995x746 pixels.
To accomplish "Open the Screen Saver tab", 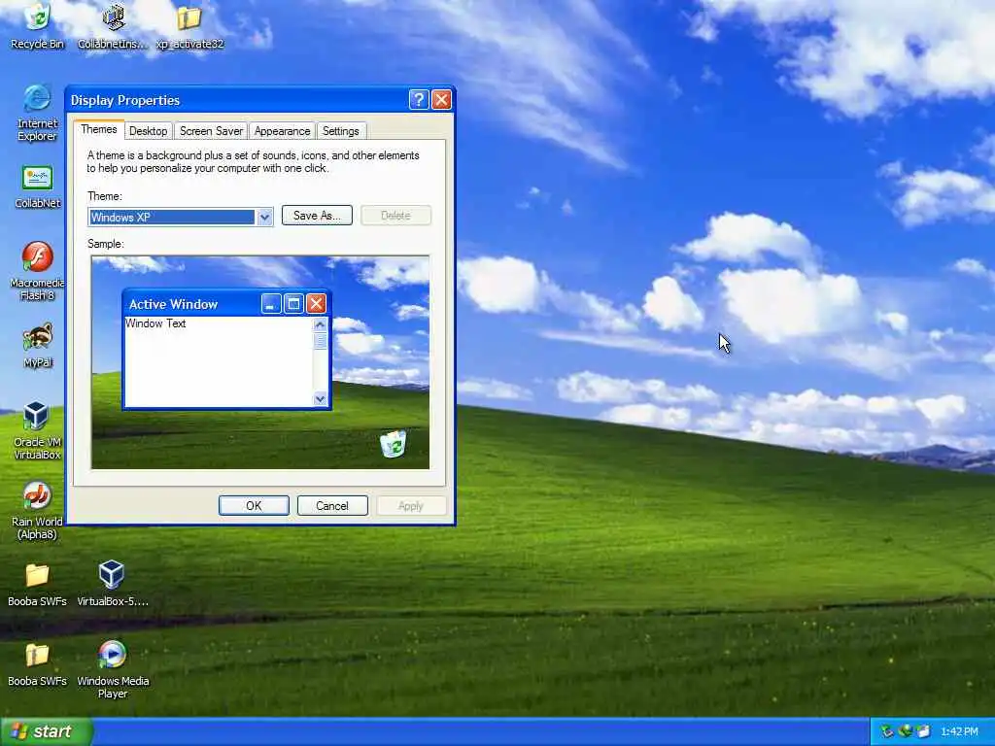I will 211,131.
